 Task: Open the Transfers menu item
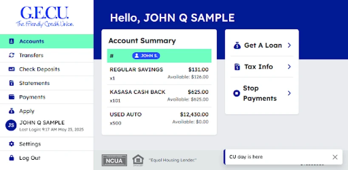pyautogui.click(x=31, y=55)
